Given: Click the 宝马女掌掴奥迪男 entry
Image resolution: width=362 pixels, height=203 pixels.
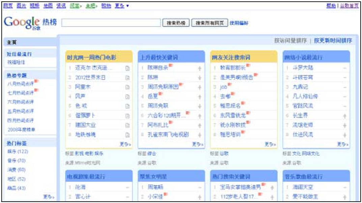Looking at the screenshot, I should click(x=241, y=187).
